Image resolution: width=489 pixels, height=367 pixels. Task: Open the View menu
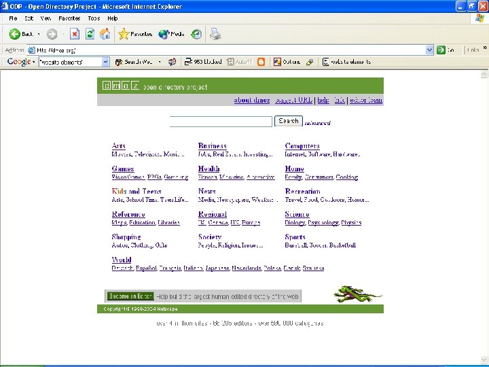click(46, 18)
